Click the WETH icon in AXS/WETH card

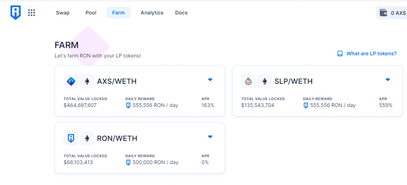click(87, 82)
